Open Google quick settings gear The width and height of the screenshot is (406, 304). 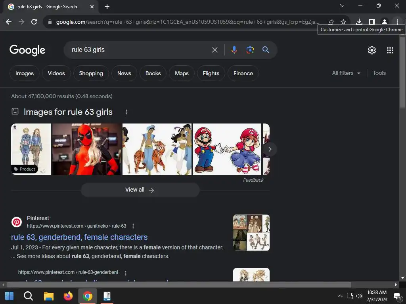click(x=372, y=50)
